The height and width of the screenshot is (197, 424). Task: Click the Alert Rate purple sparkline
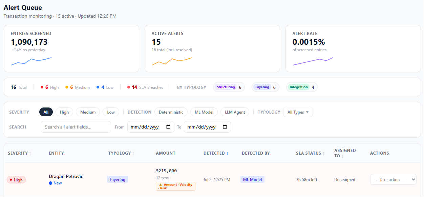pos(313,61)
